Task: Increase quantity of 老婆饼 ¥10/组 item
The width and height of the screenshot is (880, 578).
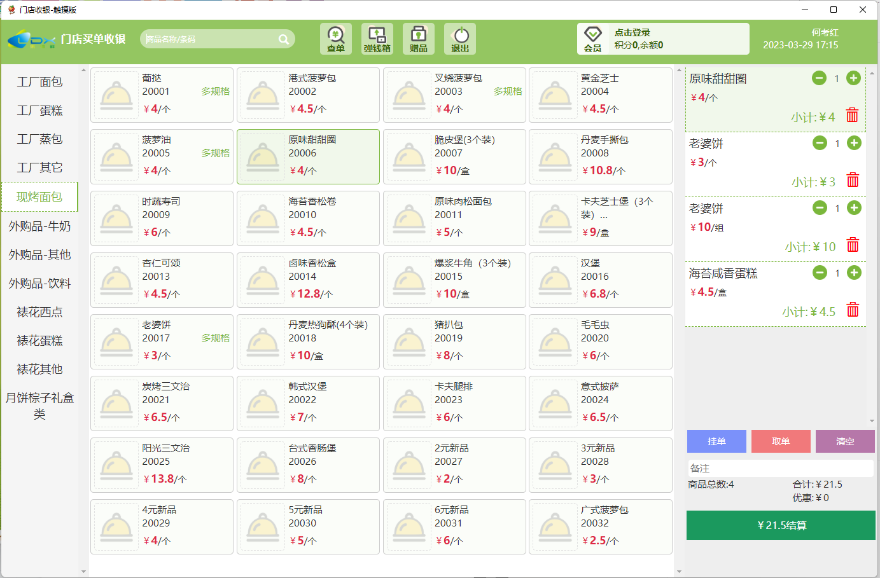Action: [855, 208]
